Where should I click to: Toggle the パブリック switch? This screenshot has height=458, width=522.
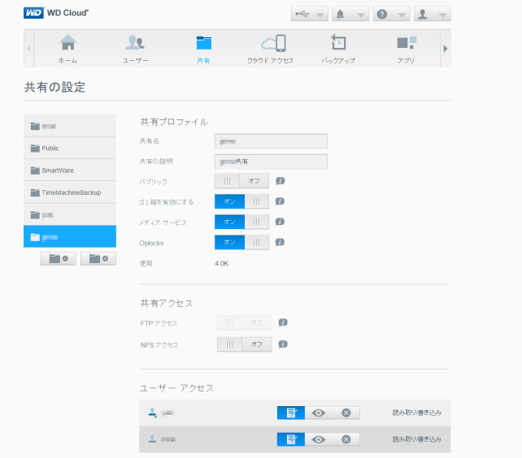tap(241, 181)
